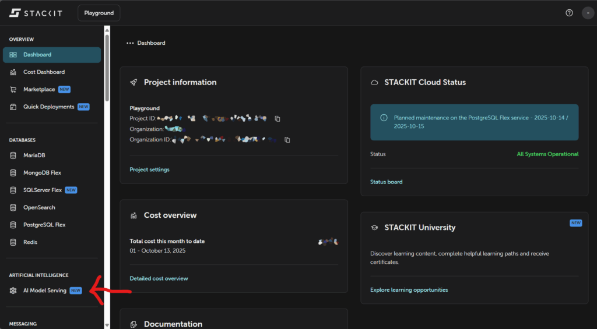This screenshot has height=329, width=597.
Task: Copy the Organization ID with copy icon
Action: point(287,140)
